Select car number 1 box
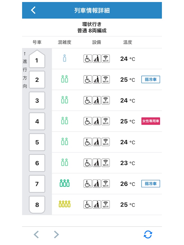 [x=37, y=60]
